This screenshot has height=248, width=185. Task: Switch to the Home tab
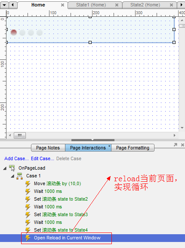(x=38, y=5)
